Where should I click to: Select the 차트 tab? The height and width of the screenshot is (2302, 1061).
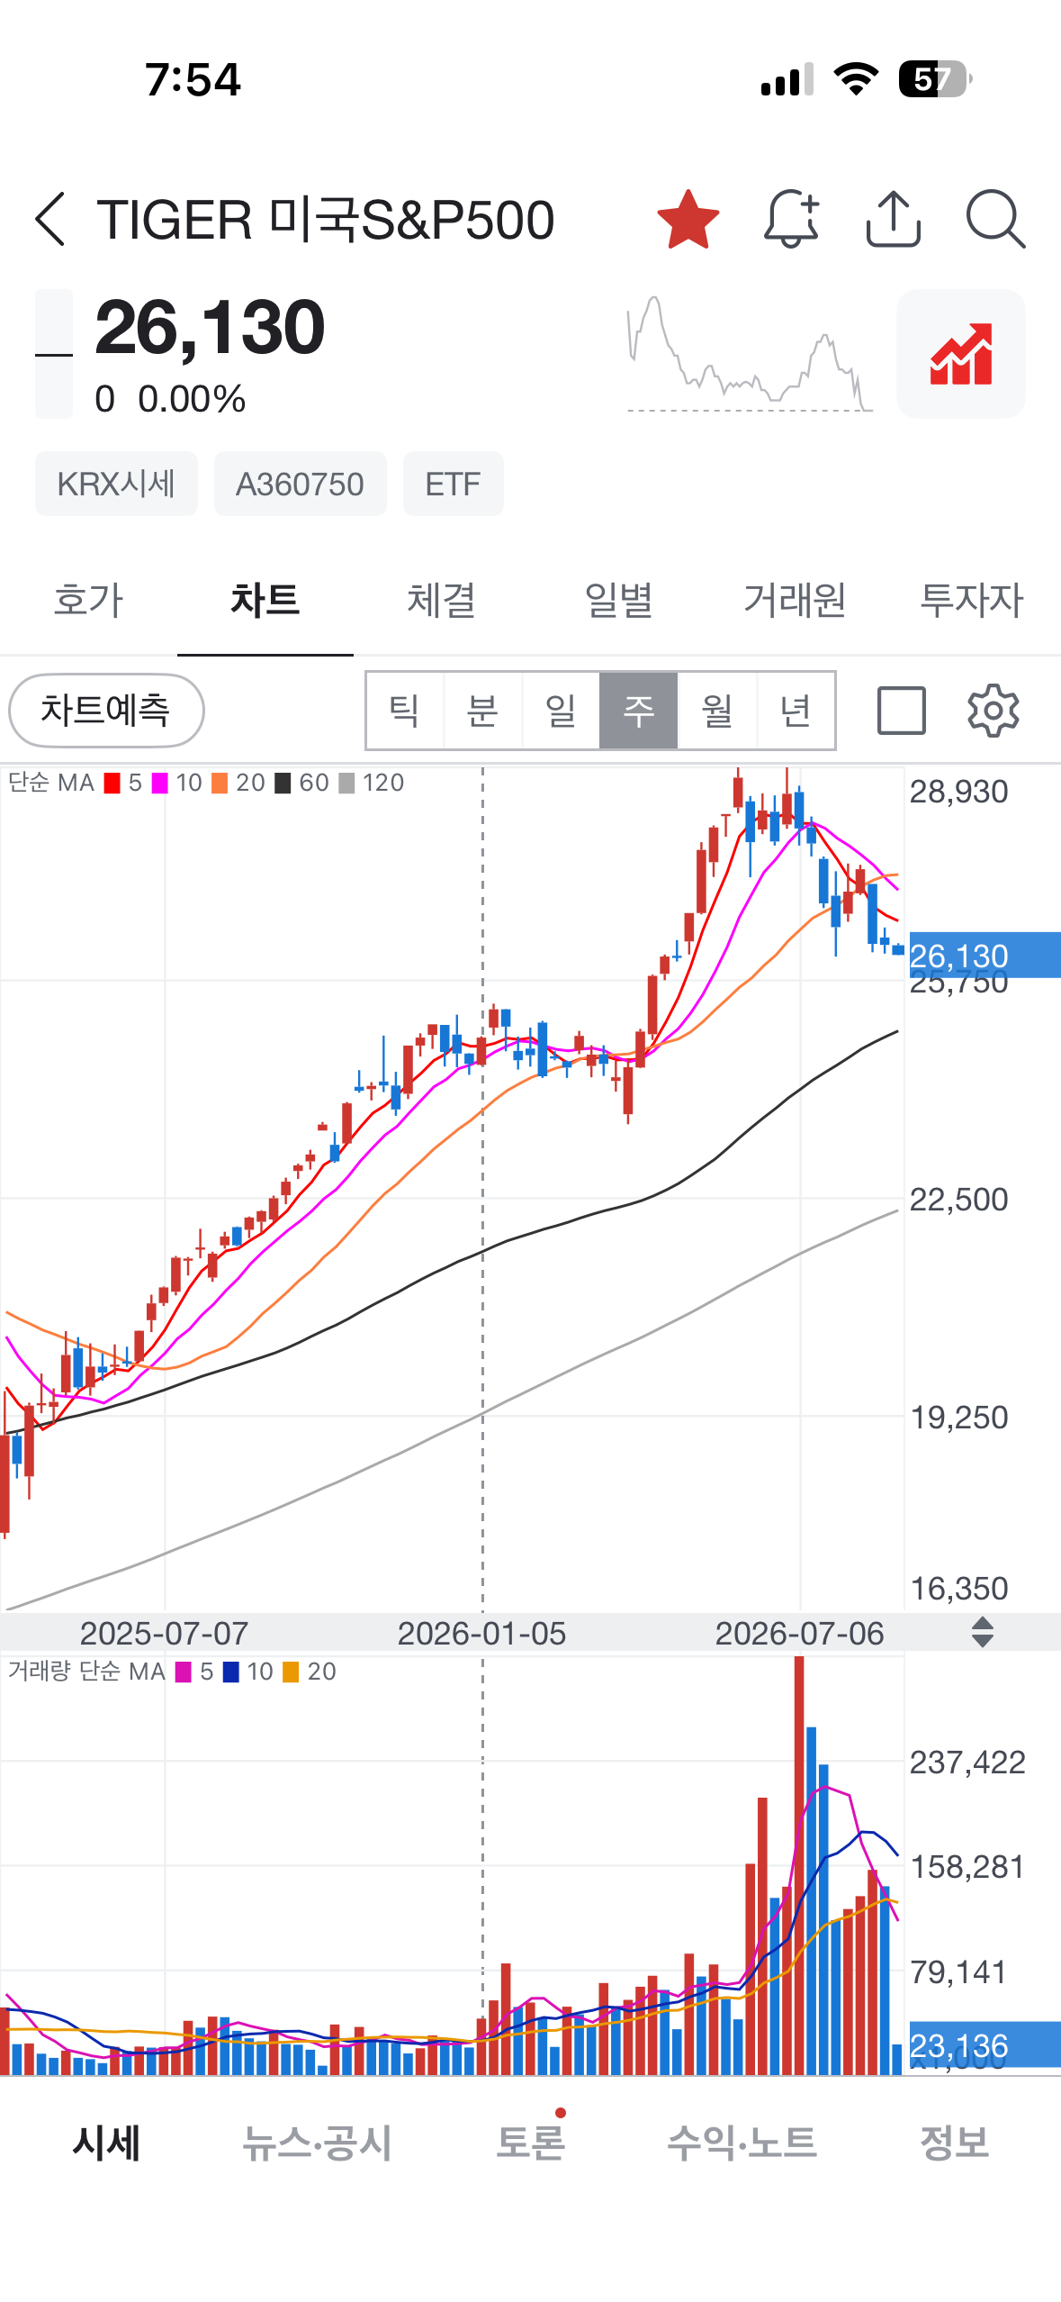tap(265, 600)
